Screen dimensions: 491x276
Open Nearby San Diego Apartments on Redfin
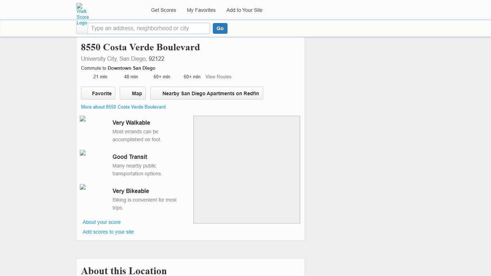206,93
